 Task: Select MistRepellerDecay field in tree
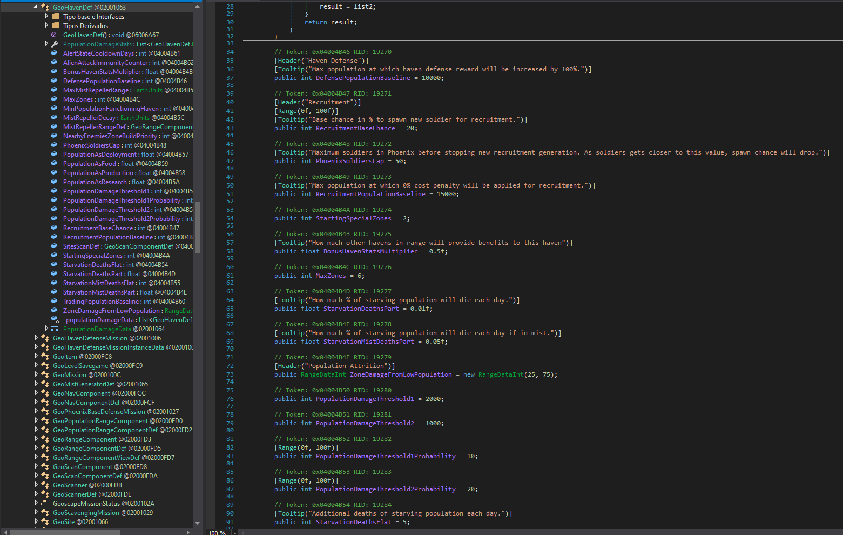[124, 117]
